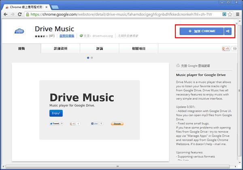243x170 pixels.
Task: Click the 'Music player for Google Drive' heading
Action: pyautogui.click(x=201, y=75)
